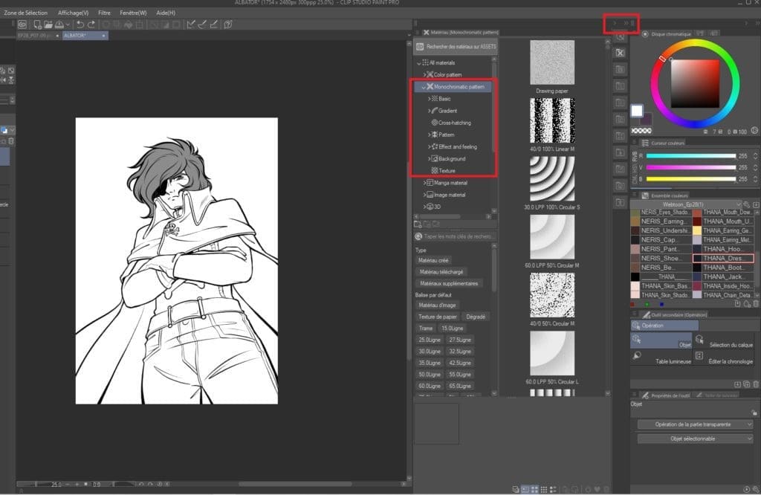Toggle the Matériau d'image tag
Image resolution: width=761 pixels, height=495 pixels.
437,305
